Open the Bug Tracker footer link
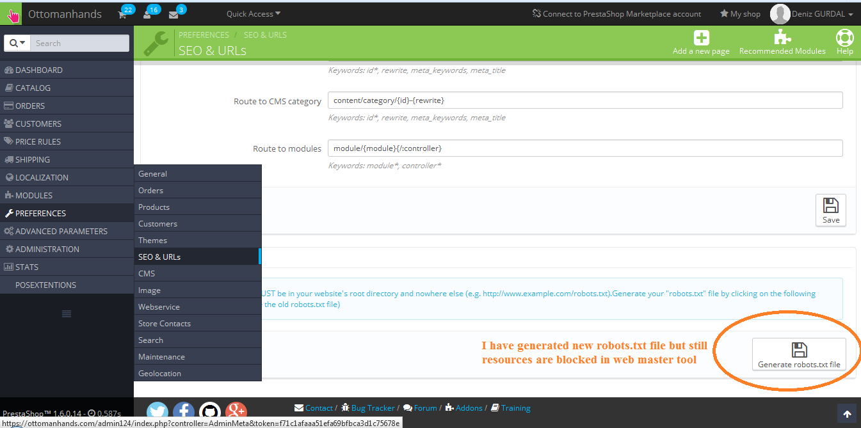This screenshot has height=428, width=861. tap(368, 408)
